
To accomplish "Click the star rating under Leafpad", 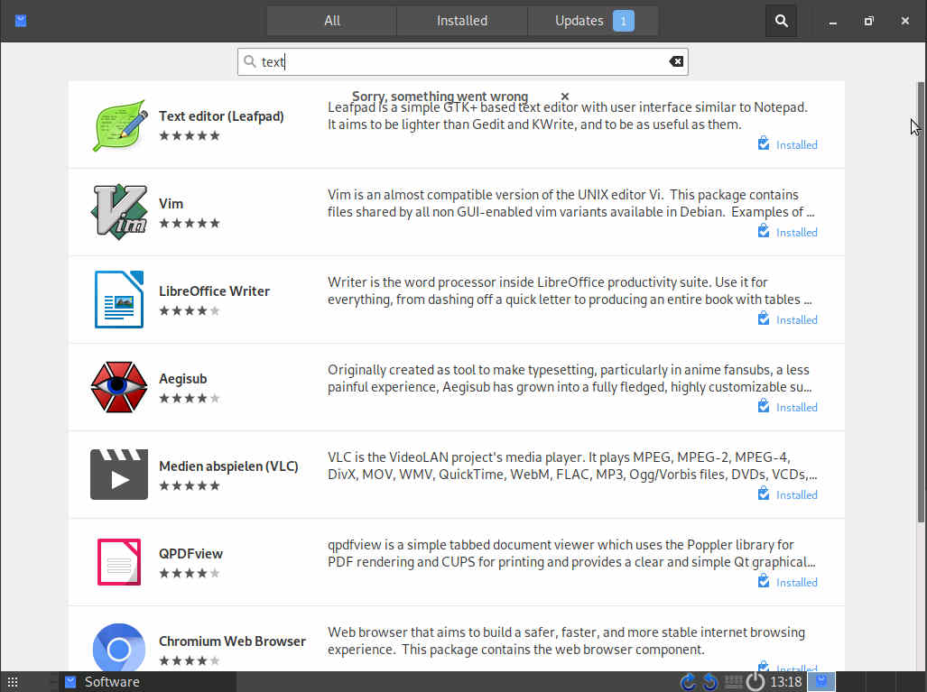I will (190, 135).
